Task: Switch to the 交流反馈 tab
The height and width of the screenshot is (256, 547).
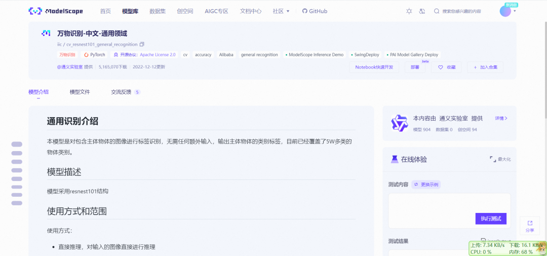Action: (x=126, y=92)
